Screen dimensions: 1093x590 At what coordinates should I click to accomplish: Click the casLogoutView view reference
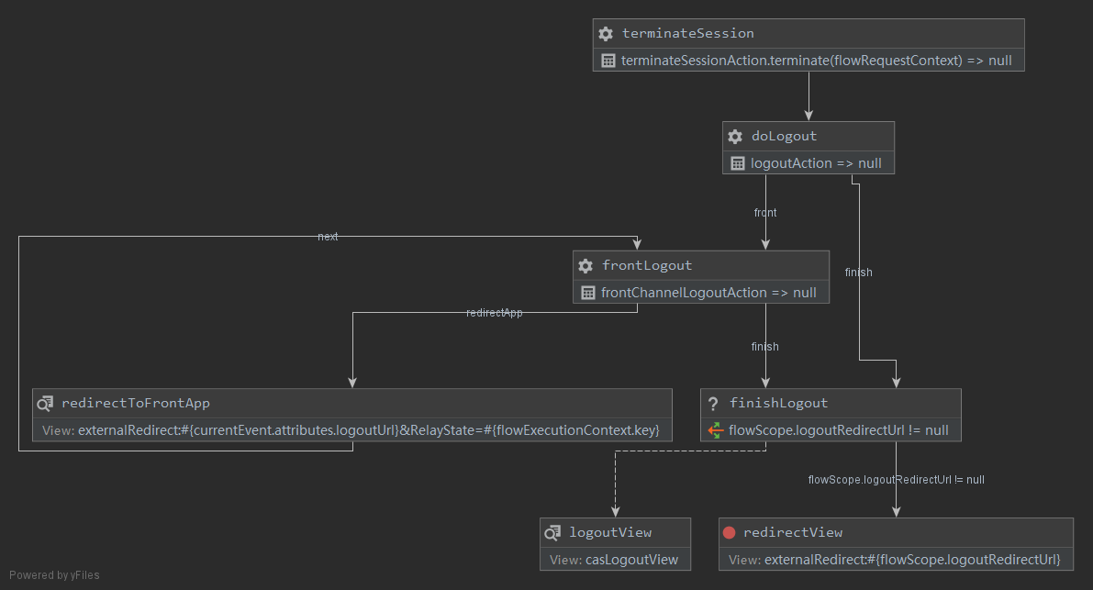click(x=631, y=559)
